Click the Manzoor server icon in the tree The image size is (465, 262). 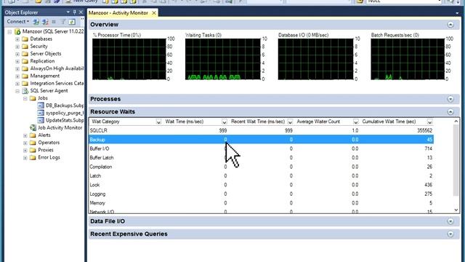tap(17, 31)
